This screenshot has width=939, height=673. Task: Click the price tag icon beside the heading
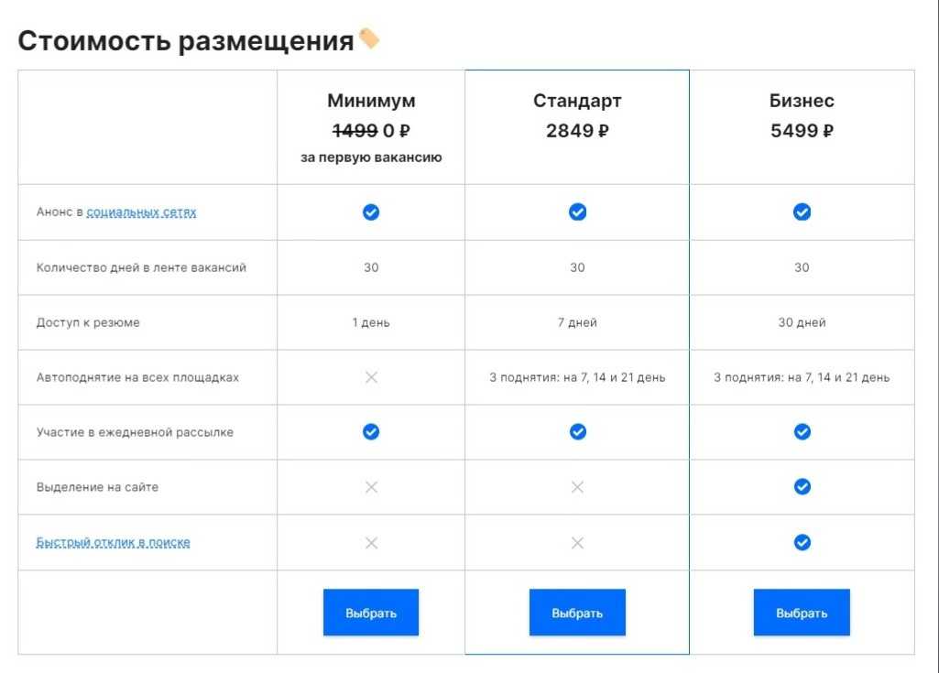[x=369, y=39]
